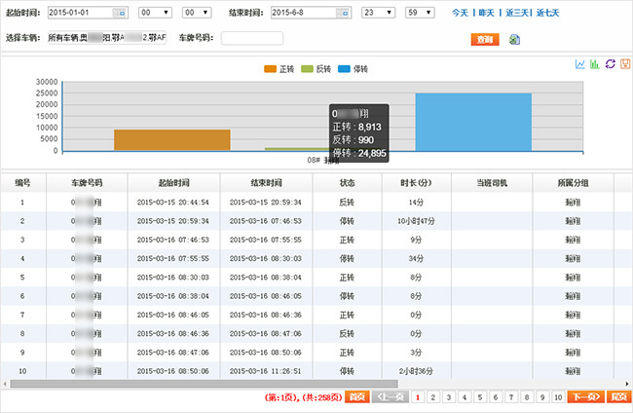Viewport: 633px width, 413px height.
Task: Select the 34分 duration cell
Action: click(x=416, y=259)
